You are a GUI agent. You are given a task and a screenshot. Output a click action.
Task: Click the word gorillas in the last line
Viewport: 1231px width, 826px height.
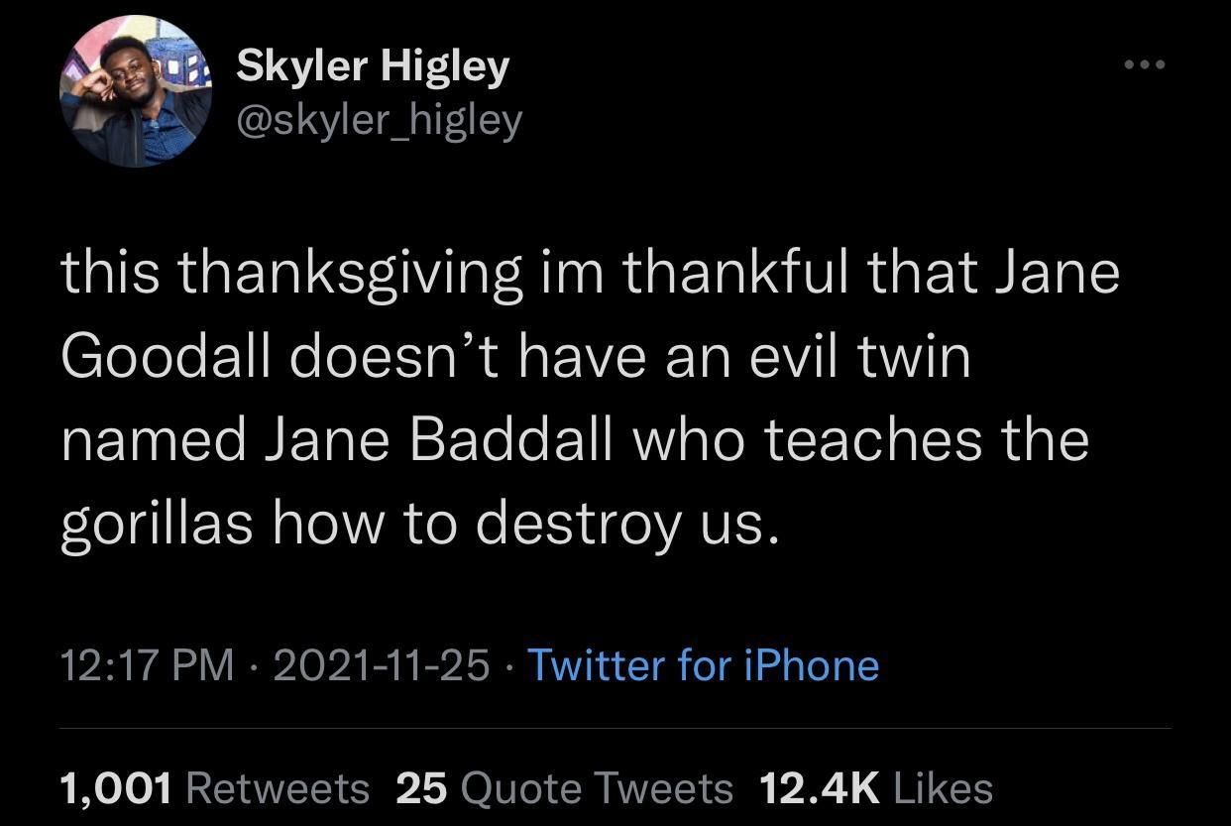(x=159, y=523)
